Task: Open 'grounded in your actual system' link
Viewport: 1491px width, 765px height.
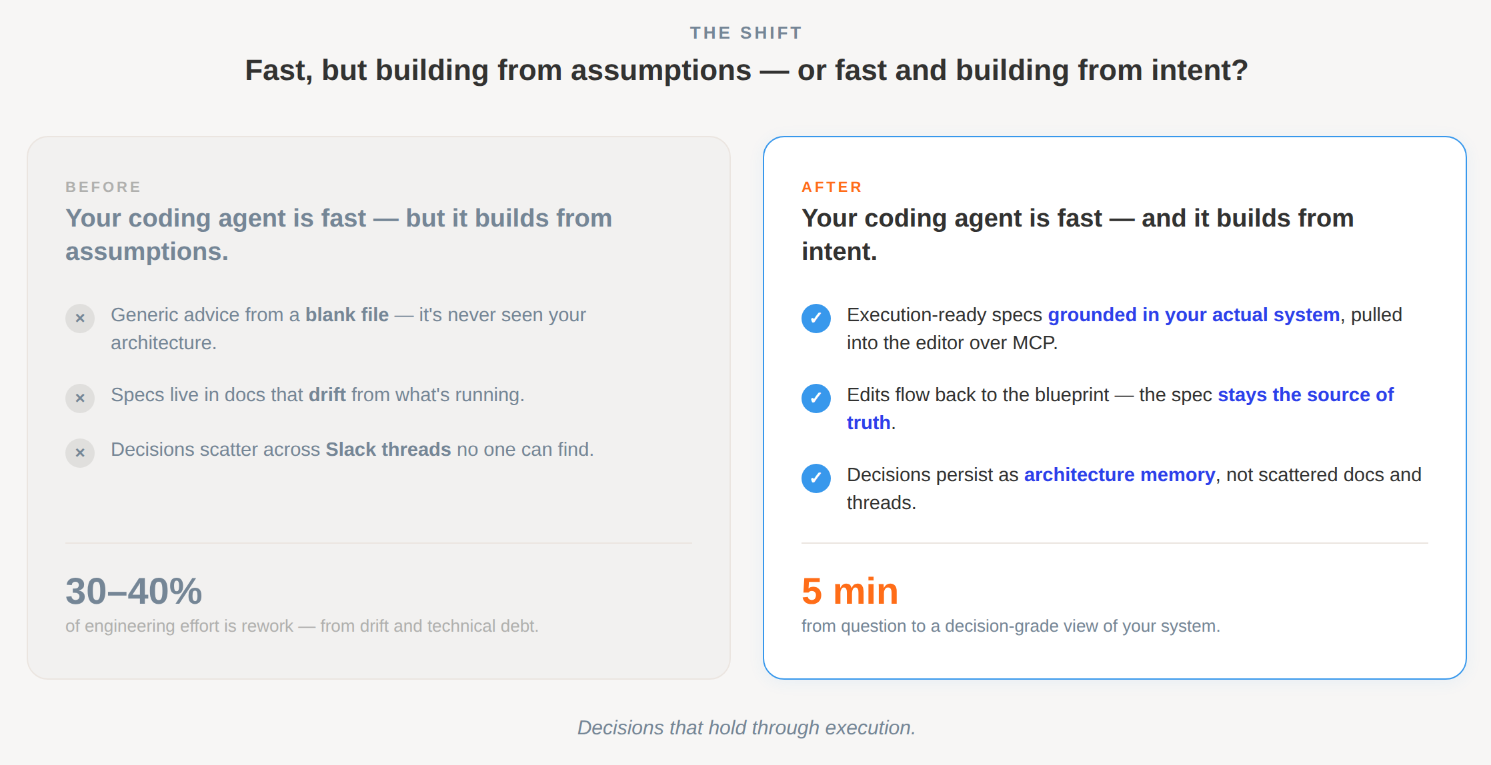Action: [x=1194, y=315]
